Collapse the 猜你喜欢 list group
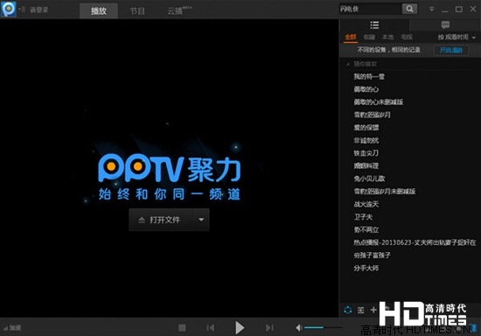 348,64
